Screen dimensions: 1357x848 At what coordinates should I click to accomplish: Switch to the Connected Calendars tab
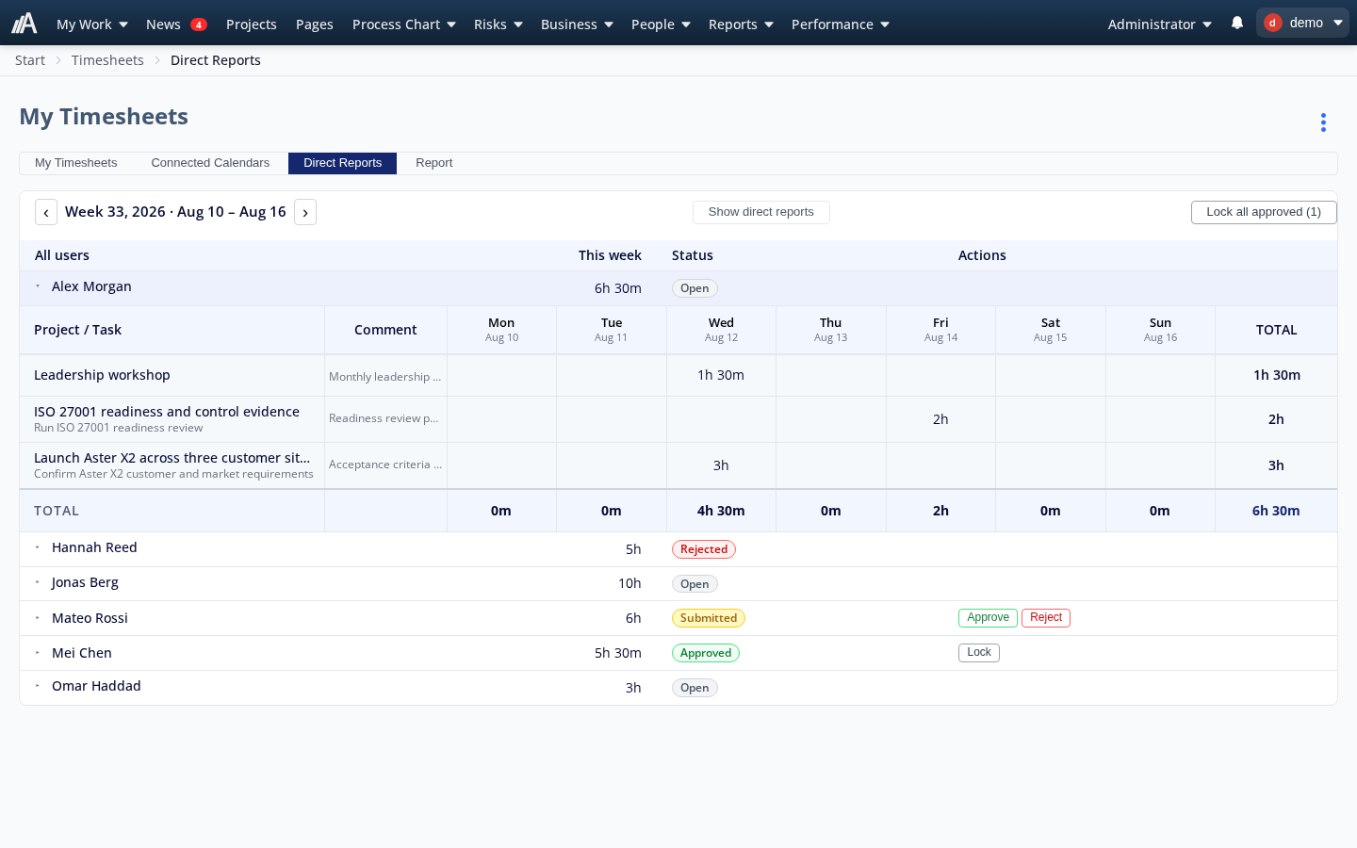(210, 163)
